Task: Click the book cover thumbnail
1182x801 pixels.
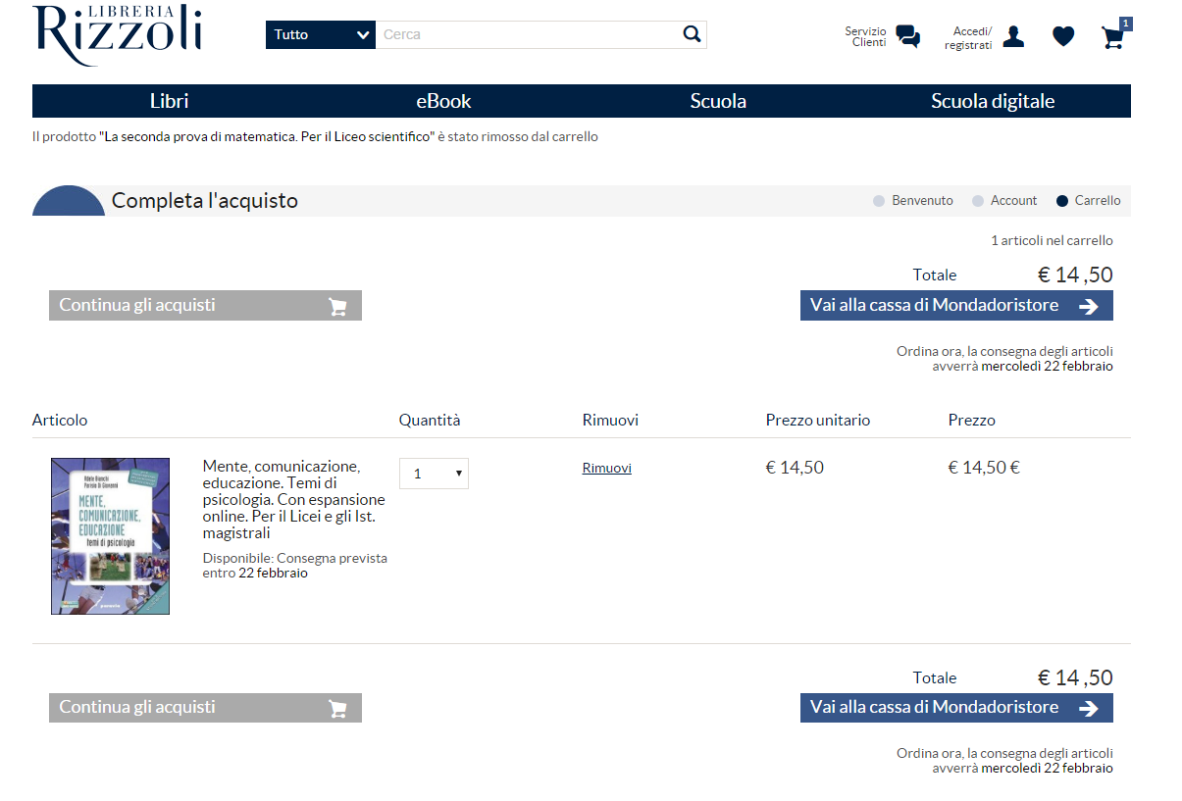Action: pyautogui.click(x=110, y=536)
